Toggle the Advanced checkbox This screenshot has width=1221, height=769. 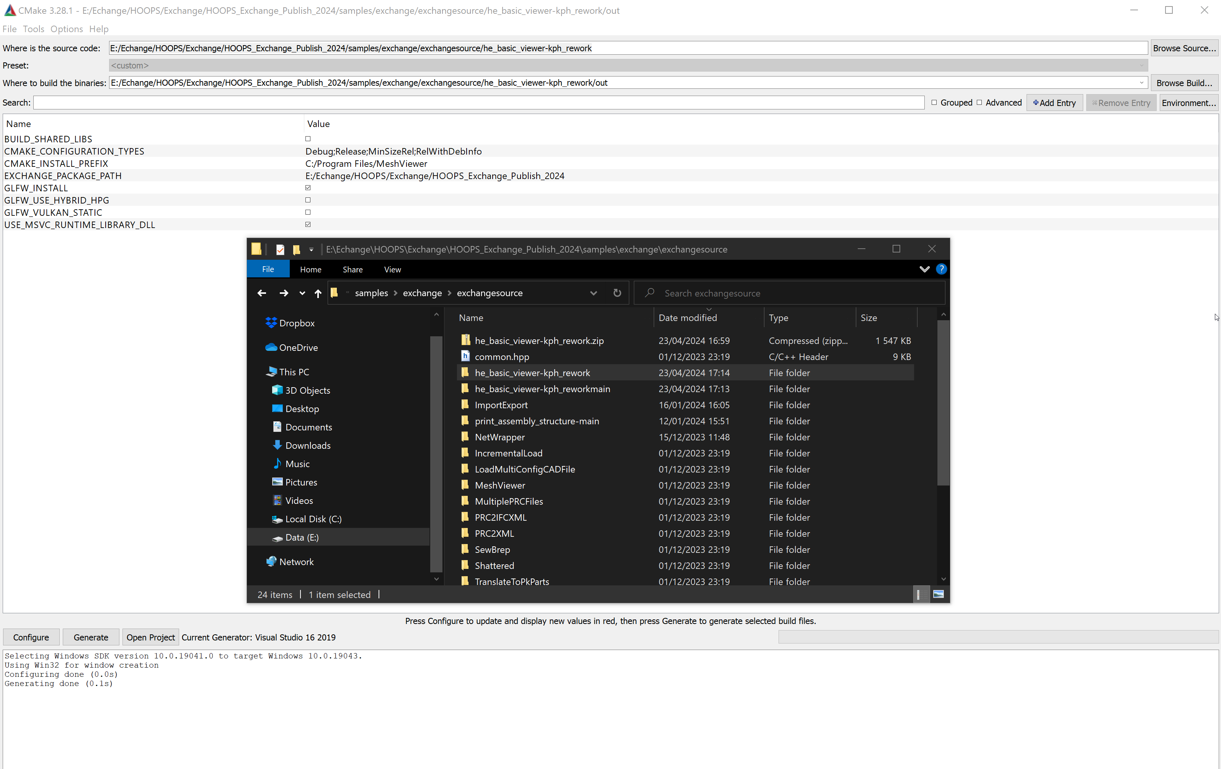(979, 103)
